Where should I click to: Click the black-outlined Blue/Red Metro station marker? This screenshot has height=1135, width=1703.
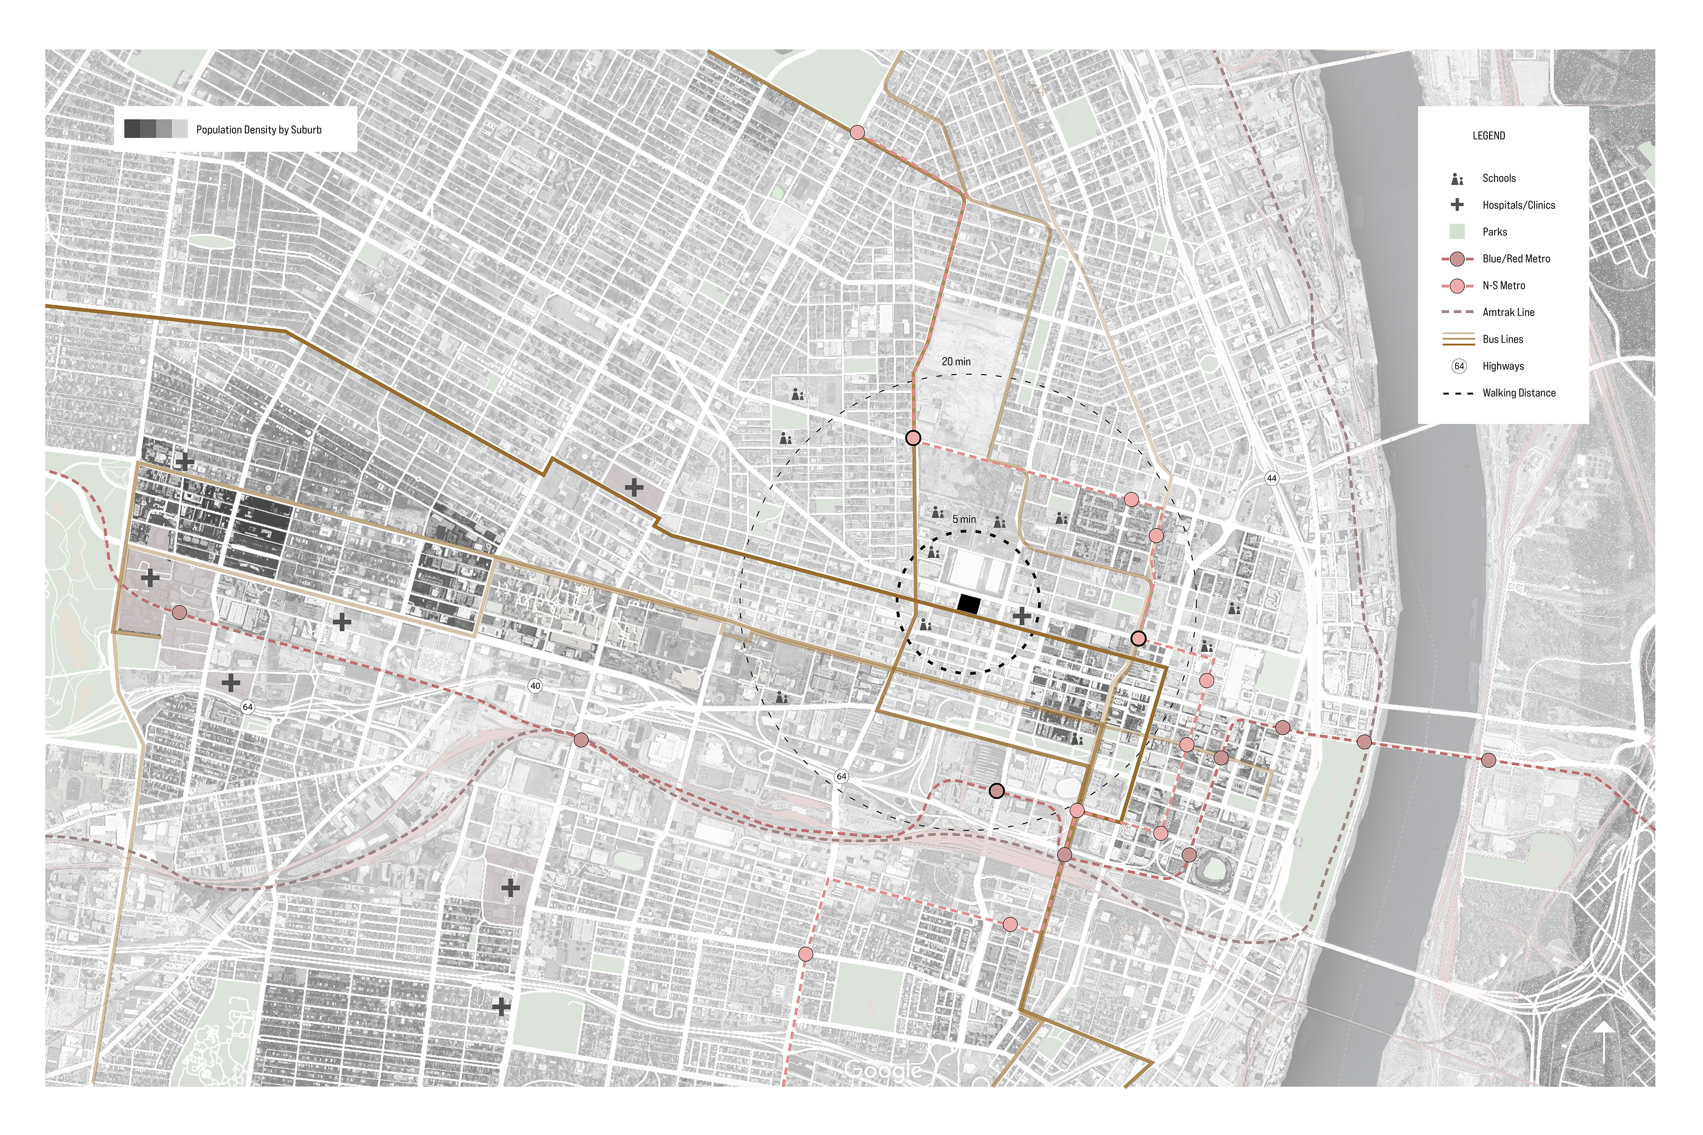pyautogui.click(x=997, y=791)
